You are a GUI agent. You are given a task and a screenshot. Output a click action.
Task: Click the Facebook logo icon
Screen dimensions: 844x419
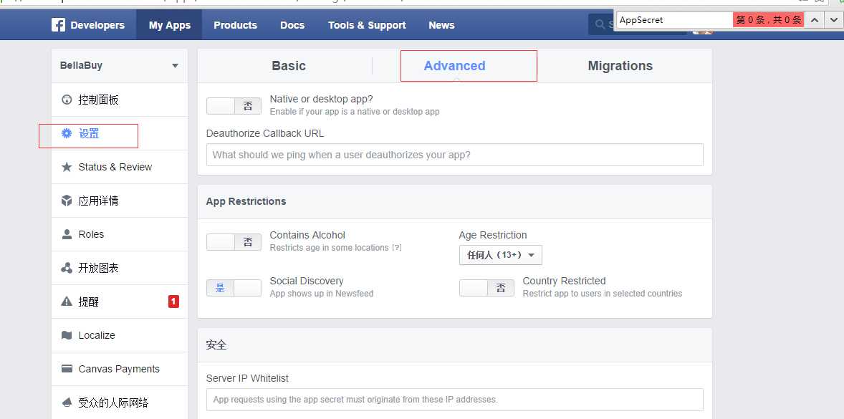coord(59,25)
